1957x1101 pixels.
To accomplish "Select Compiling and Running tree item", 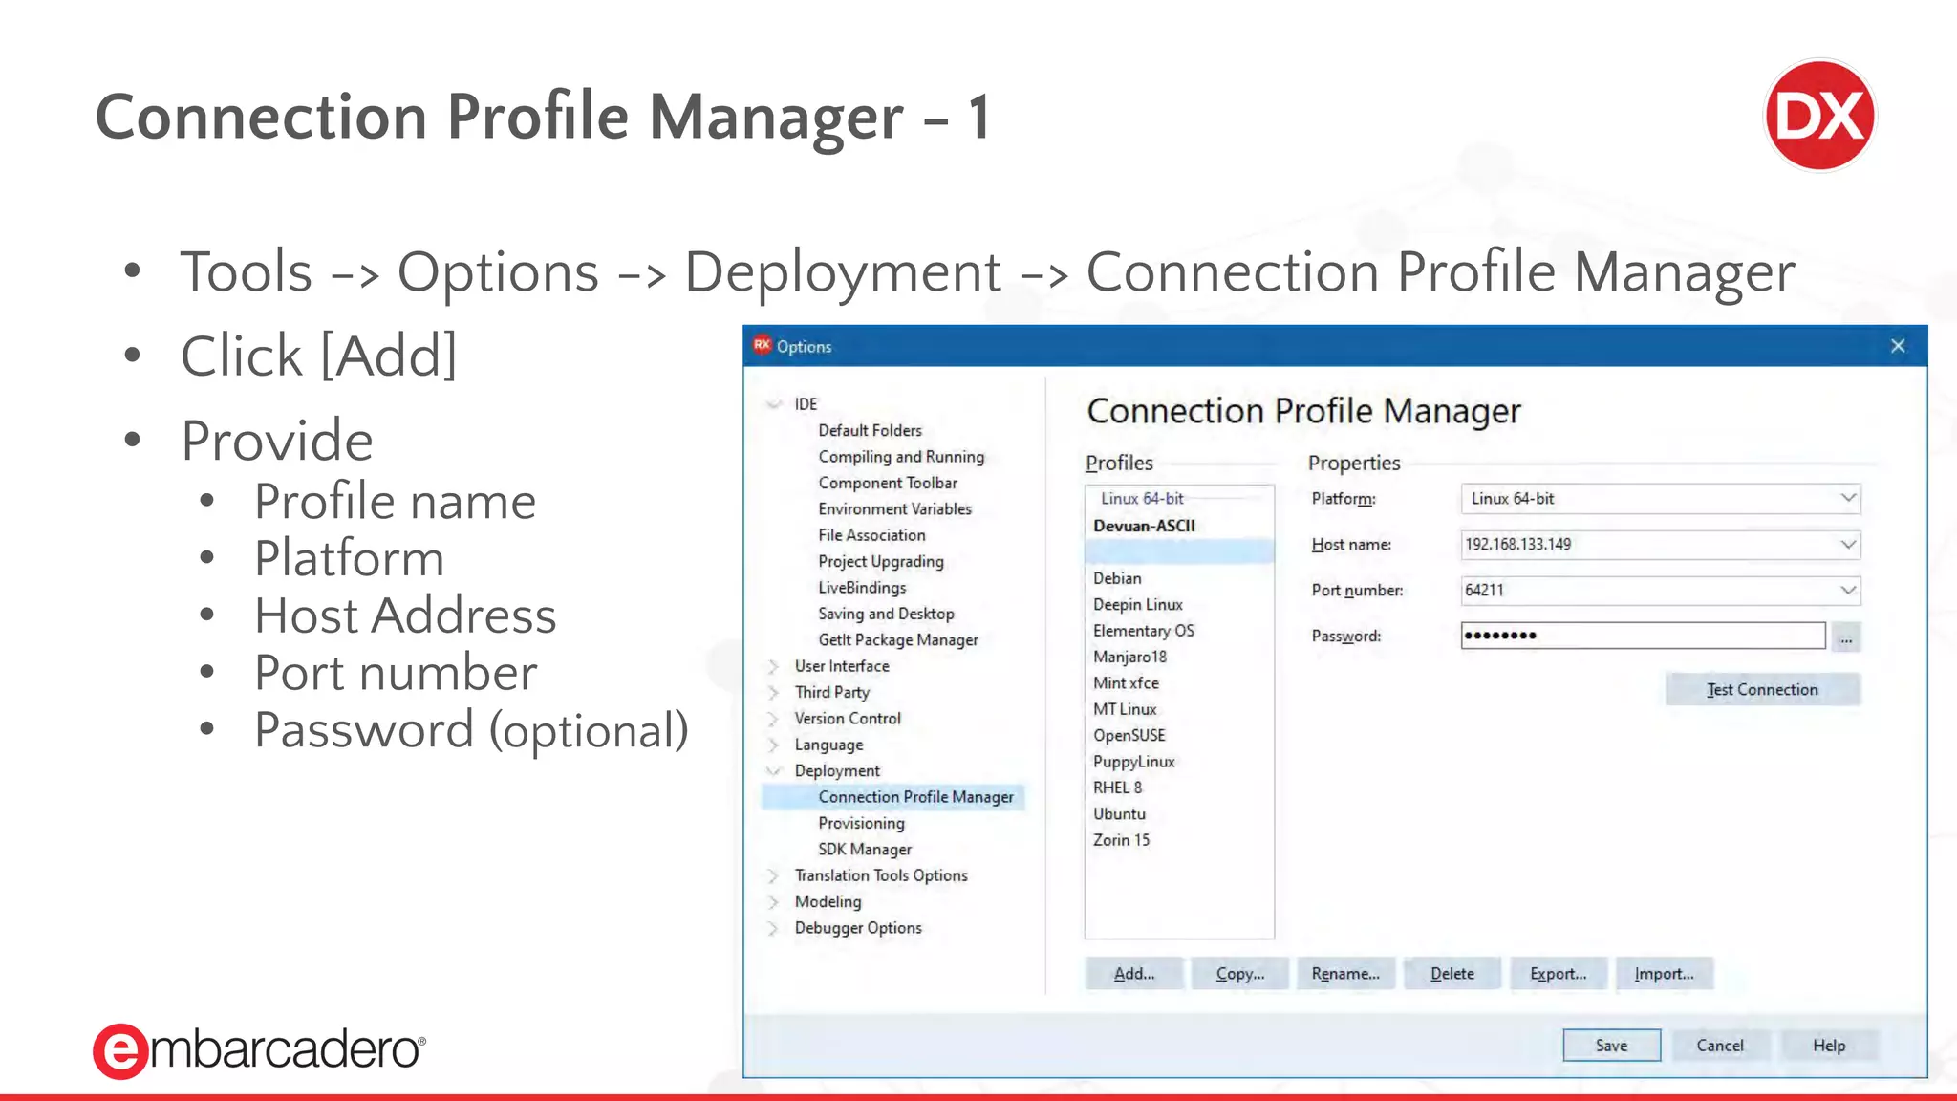I will click(901, 457).
